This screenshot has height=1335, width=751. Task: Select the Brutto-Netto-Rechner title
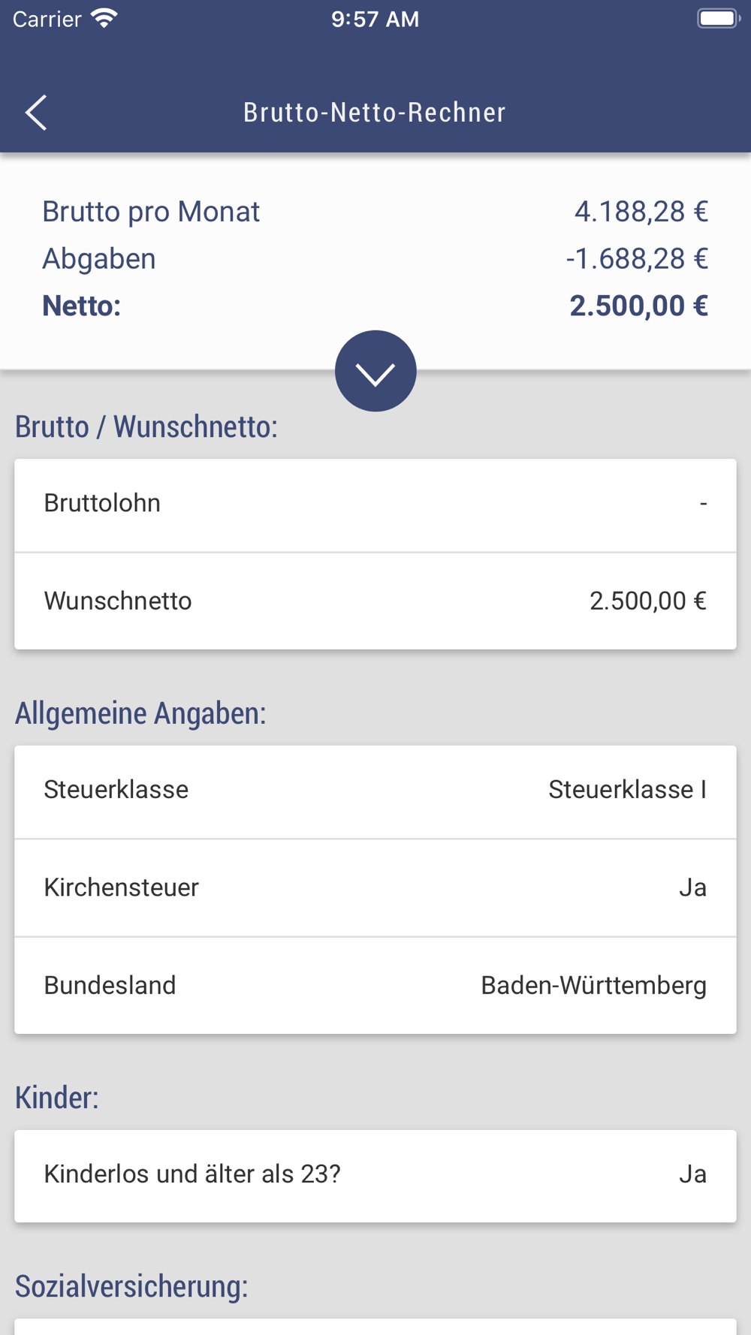(375, 113)
